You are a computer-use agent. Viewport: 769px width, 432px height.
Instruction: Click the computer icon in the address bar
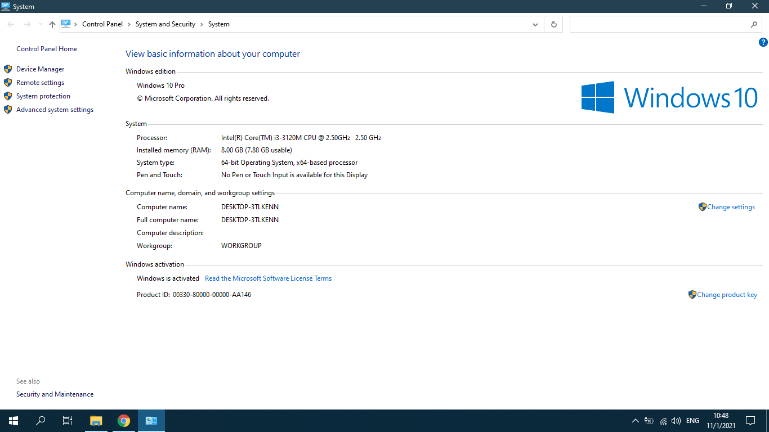point(66,24)
